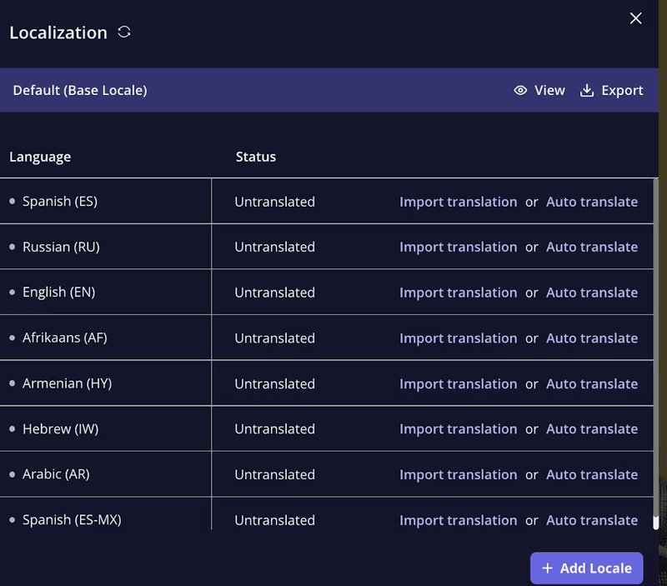This screenshot has width=667, height=586.
Task: Open Import translation for Spanish (ES)
Action: [x=458, y=201]
